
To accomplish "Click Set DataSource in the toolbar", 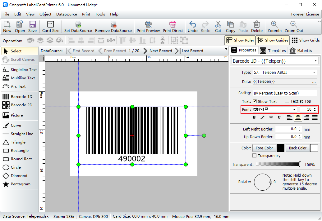I will [78, 27].
